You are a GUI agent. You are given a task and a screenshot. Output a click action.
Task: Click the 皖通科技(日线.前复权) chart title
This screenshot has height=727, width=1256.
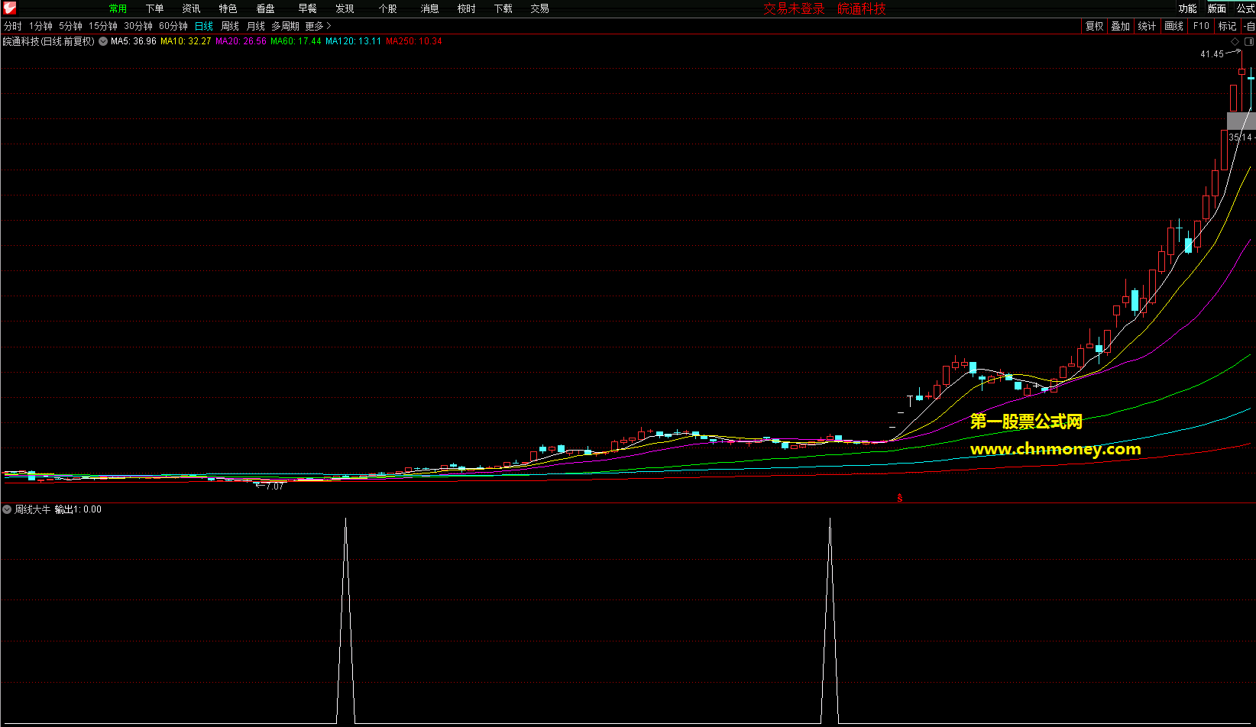[x=49, y=41]
